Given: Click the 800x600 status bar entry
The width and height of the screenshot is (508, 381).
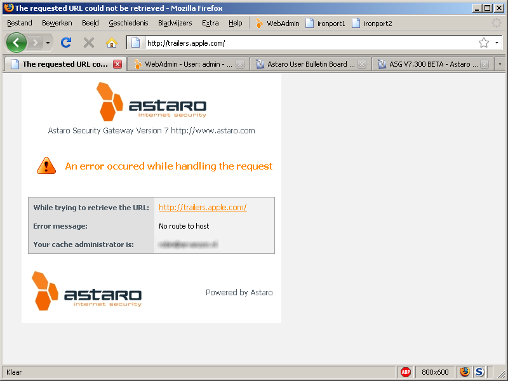Looking at the screenshot, I should (x=435, y=372).
